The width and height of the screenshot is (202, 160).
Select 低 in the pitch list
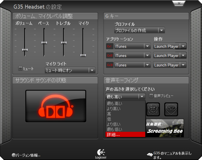pyautogui.click(x=125, y=119)
